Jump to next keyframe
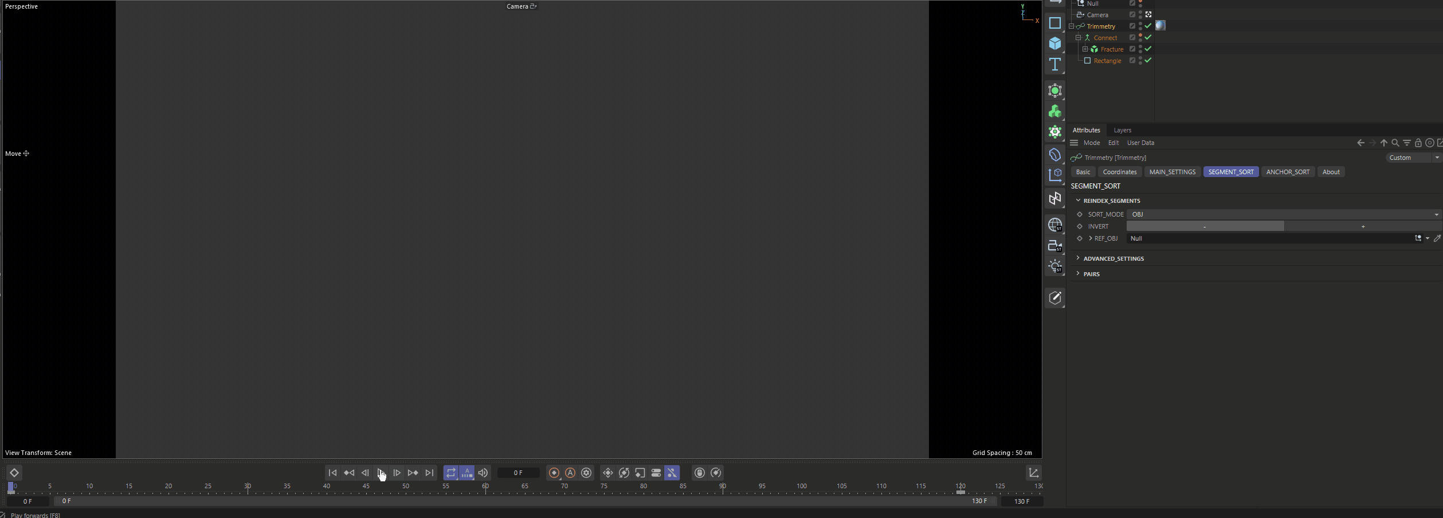The image size is (1443, 518). 413,473
